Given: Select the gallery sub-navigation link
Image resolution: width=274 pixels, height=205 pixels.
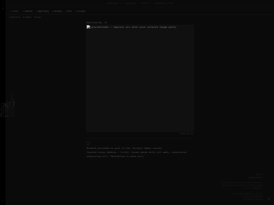Looking at the screenshot, I should [x=15, y=17].
